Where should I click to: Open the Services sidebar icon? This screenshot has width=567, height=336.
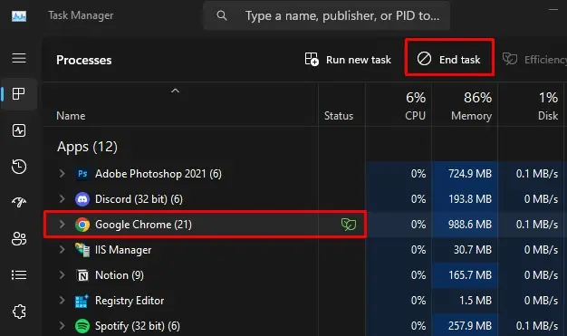click(19, 311)
